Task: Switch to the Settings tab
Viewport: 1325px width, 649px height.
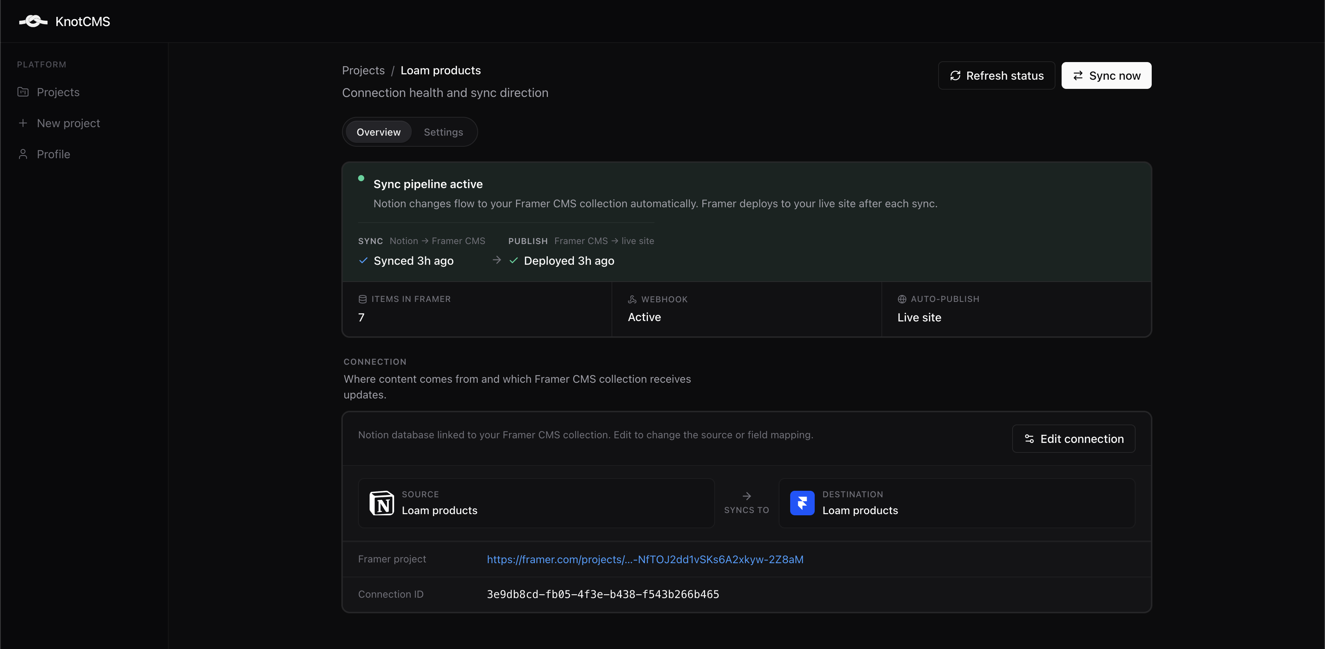Action: (x=443, y=132)
